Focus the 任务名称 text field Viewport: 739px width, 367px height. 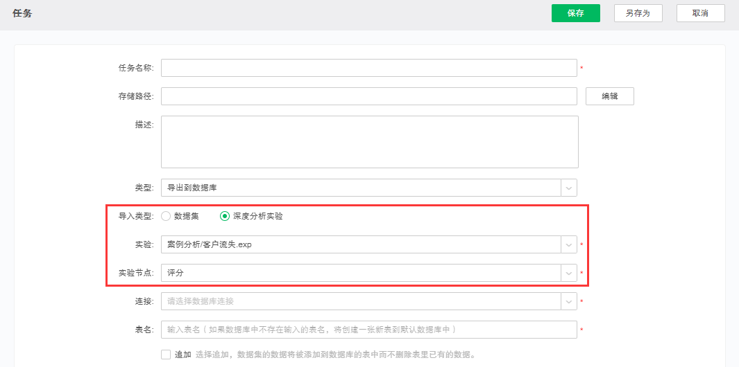(x=368, y=68)
